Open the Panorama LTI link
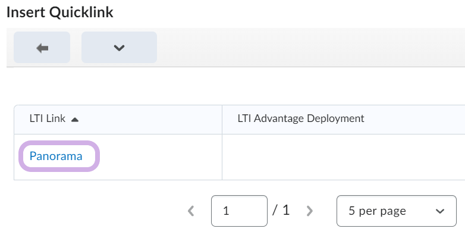This screenshot has height=238, width=465. tap(56, 156)
